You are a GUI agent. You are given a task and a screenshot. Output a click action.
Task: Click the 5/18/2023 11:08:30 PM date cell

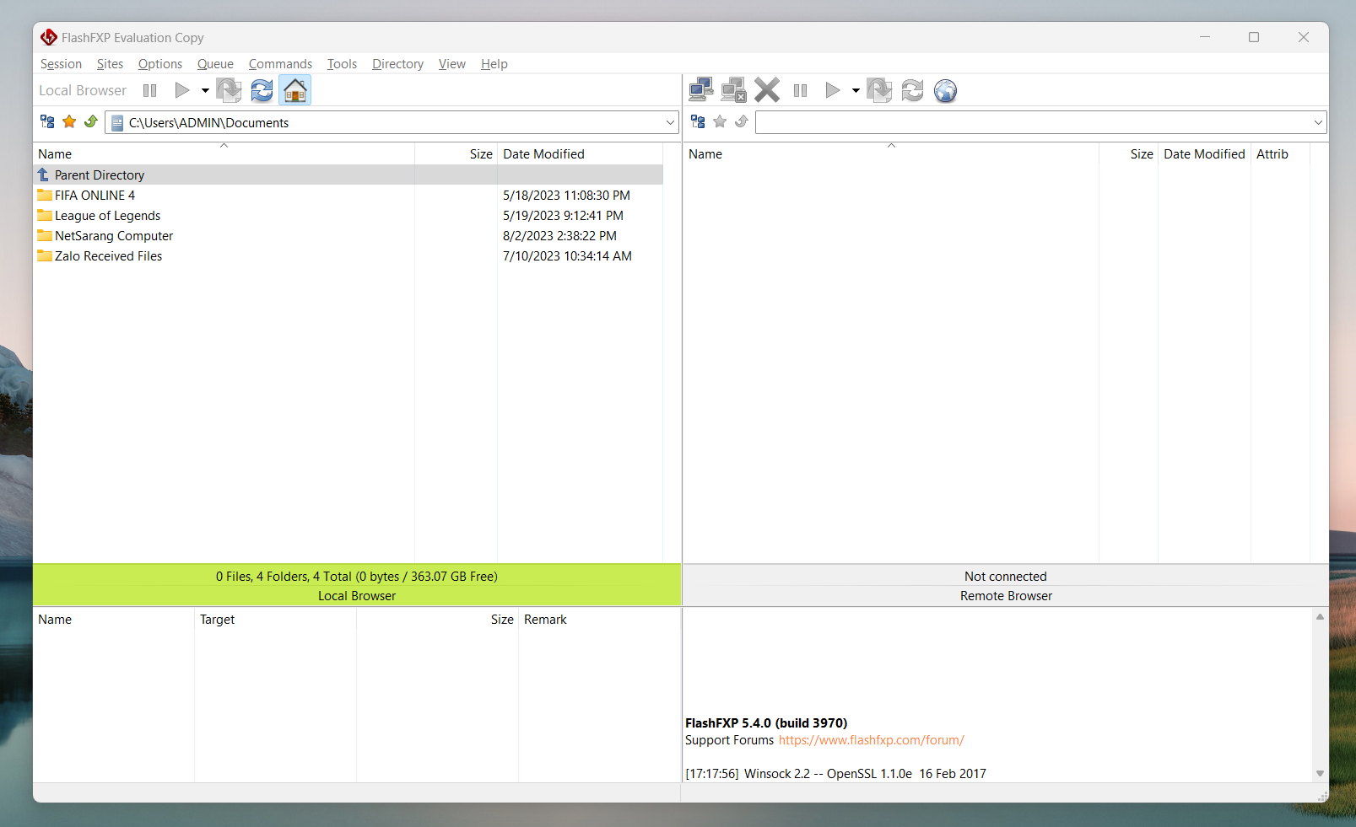(x=566, y=196)
